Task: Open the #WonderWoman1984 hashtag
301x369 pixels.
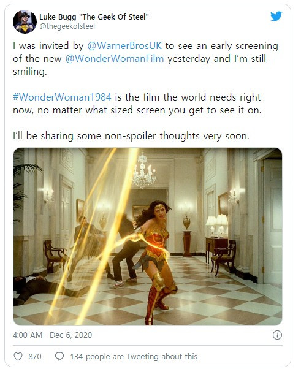Action: 62,97
